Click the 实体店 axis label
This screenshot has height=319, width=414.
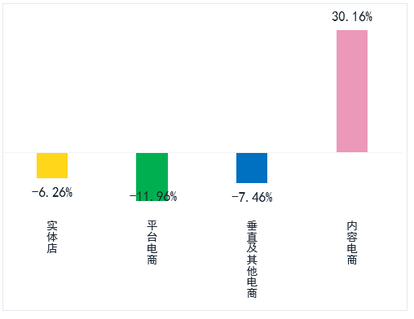coord(52,237)
